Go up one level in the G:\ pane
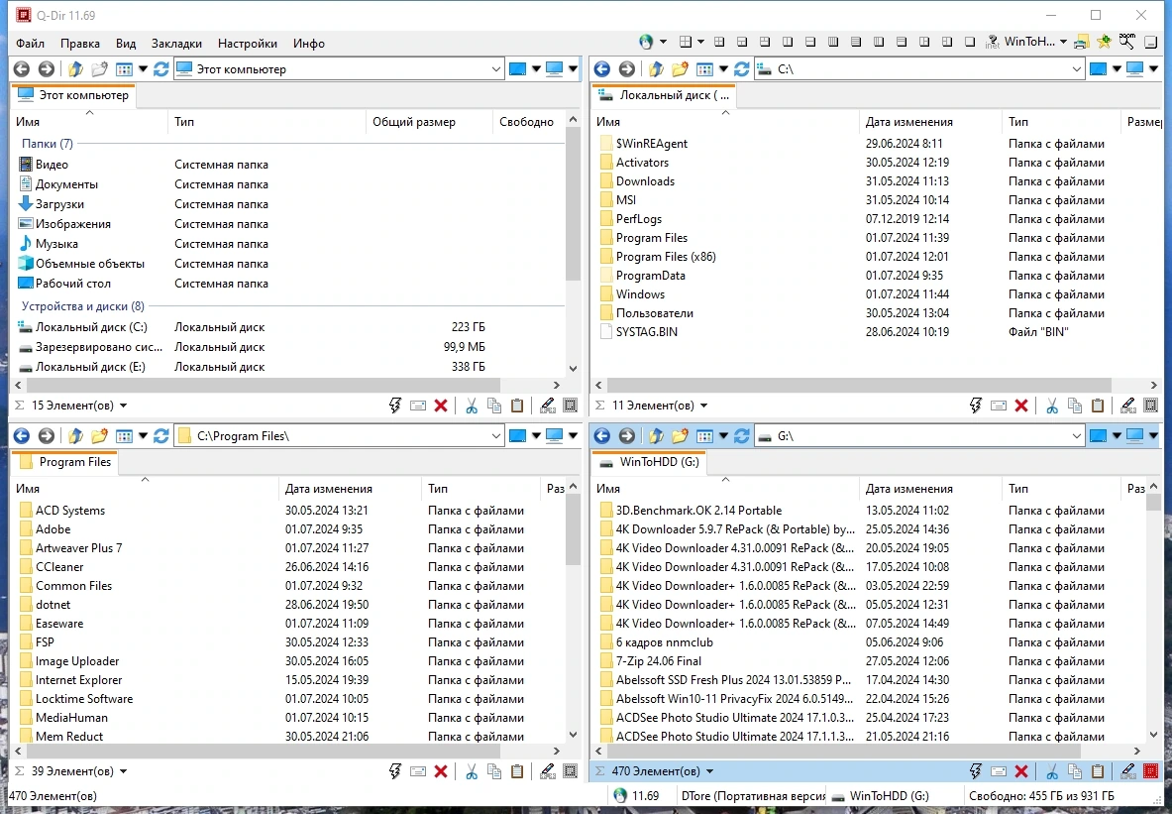This screenshot has height=814, width=1172. point(656,435)
